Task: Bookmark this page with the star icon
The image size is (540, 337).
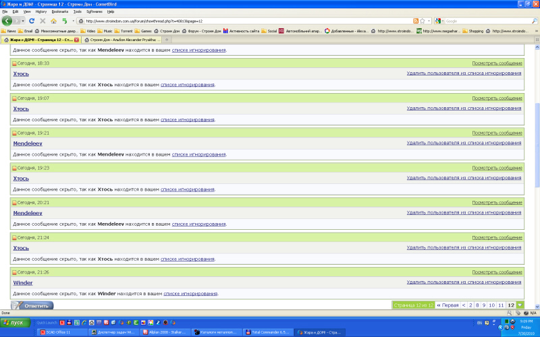Action: click(423, 21)
